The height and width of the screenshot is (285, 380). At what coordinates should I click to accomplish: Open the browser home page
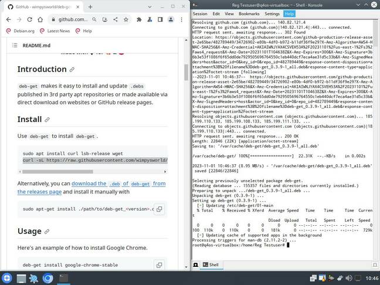40,19
